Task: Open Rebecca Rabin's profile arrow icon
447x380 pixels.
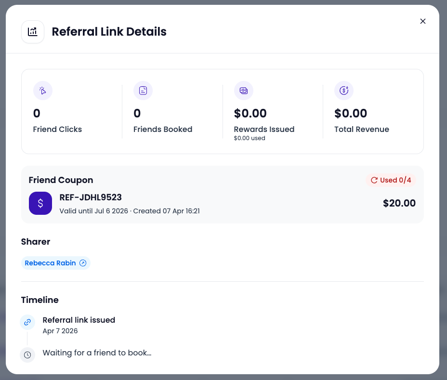Action: click(83, 263)
